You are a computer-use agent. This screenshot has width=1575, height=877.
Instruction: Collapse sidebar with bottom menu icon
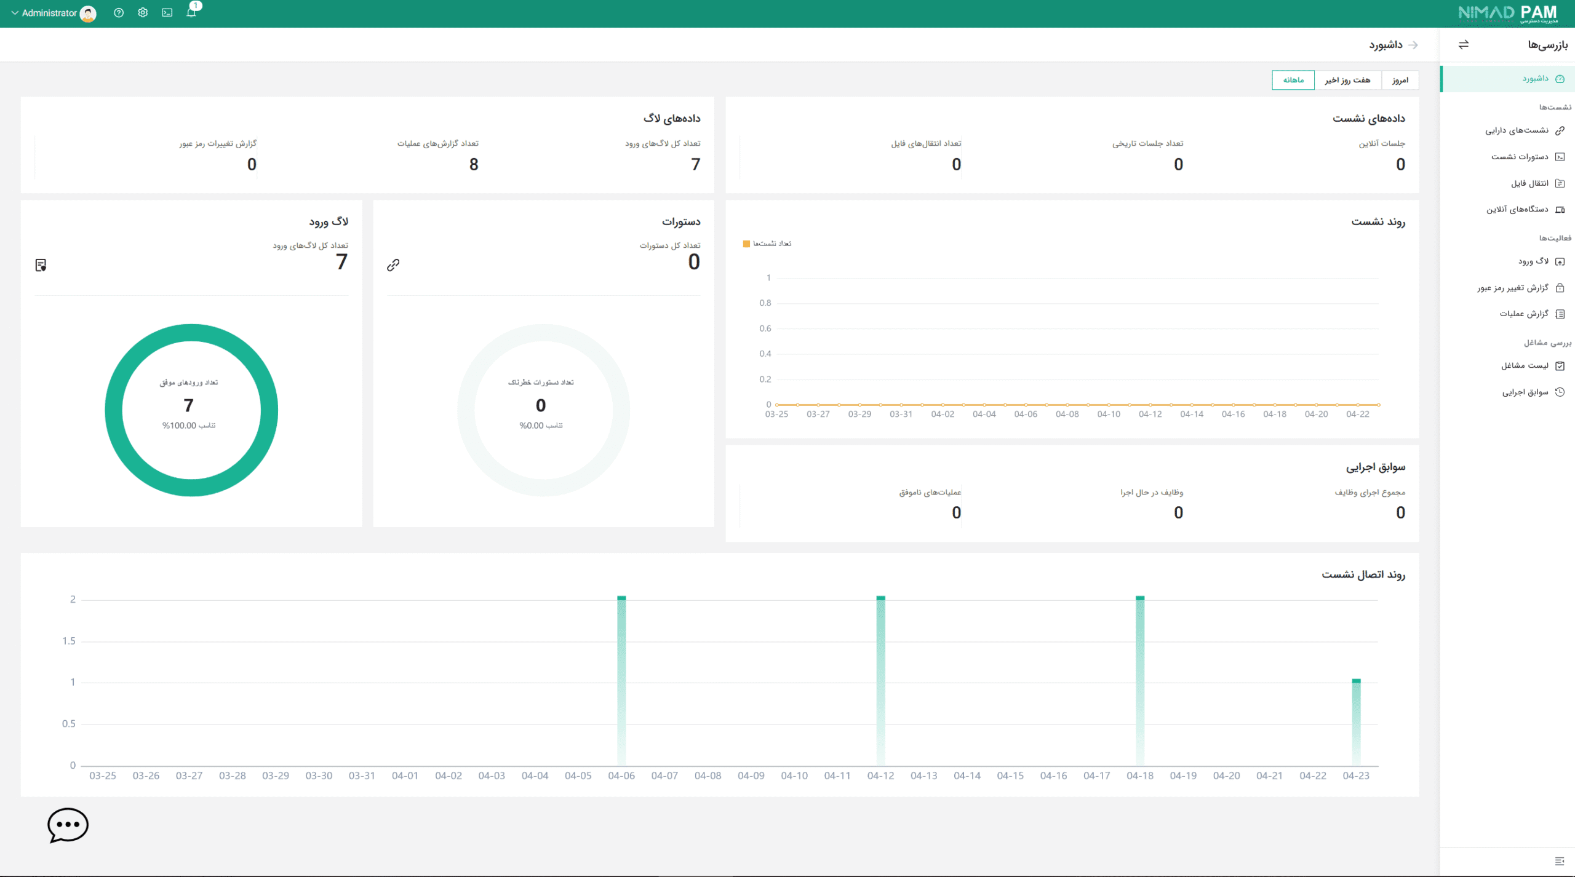(x=1559, y=861)
